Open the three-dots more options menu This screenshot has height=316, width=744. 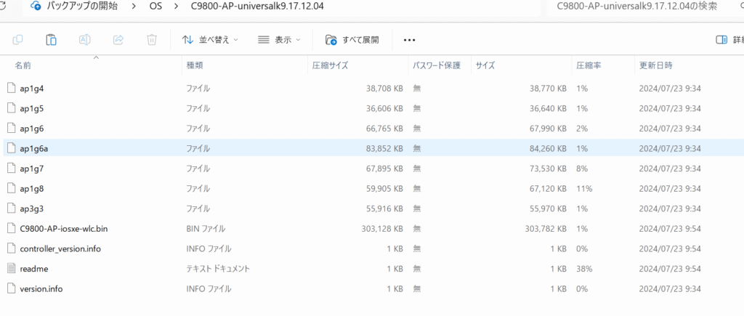[x=410, y=41]
